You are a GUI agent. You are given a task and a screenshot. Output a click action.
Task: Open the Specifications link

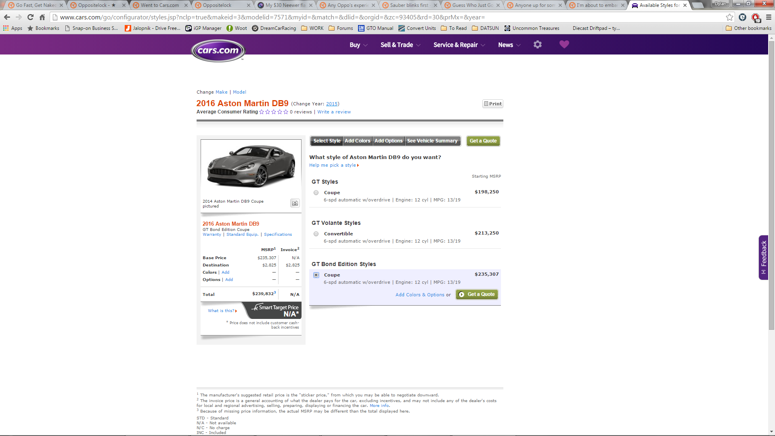(278, 234)
